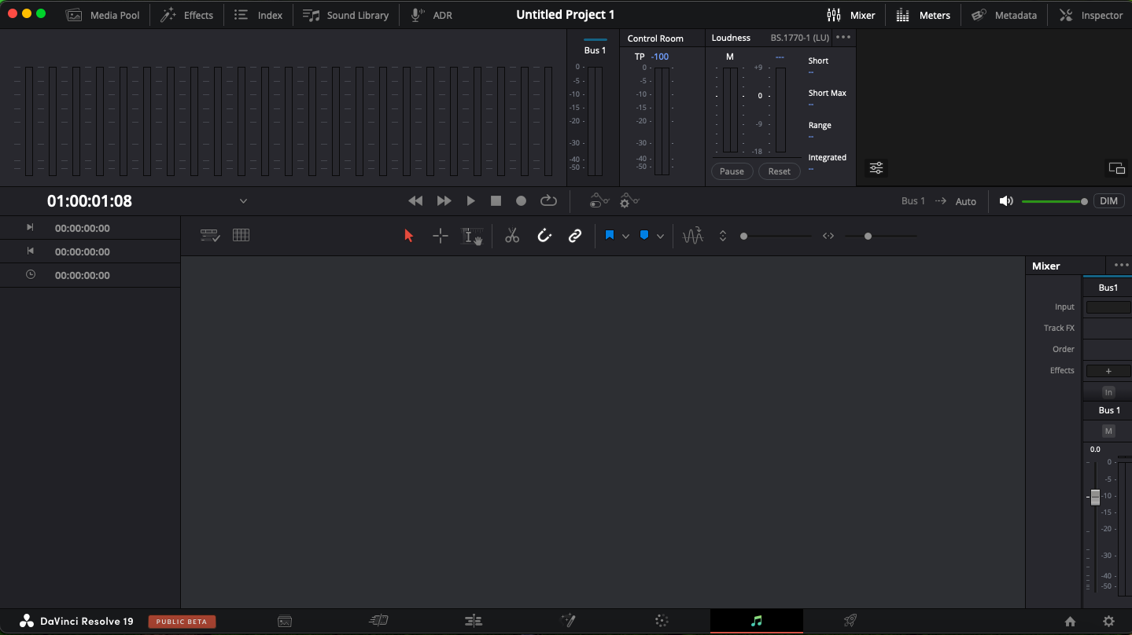The image size is (1132, 635).
Task: Select the razor scissors tool
Action: click(x=512, y=236)
